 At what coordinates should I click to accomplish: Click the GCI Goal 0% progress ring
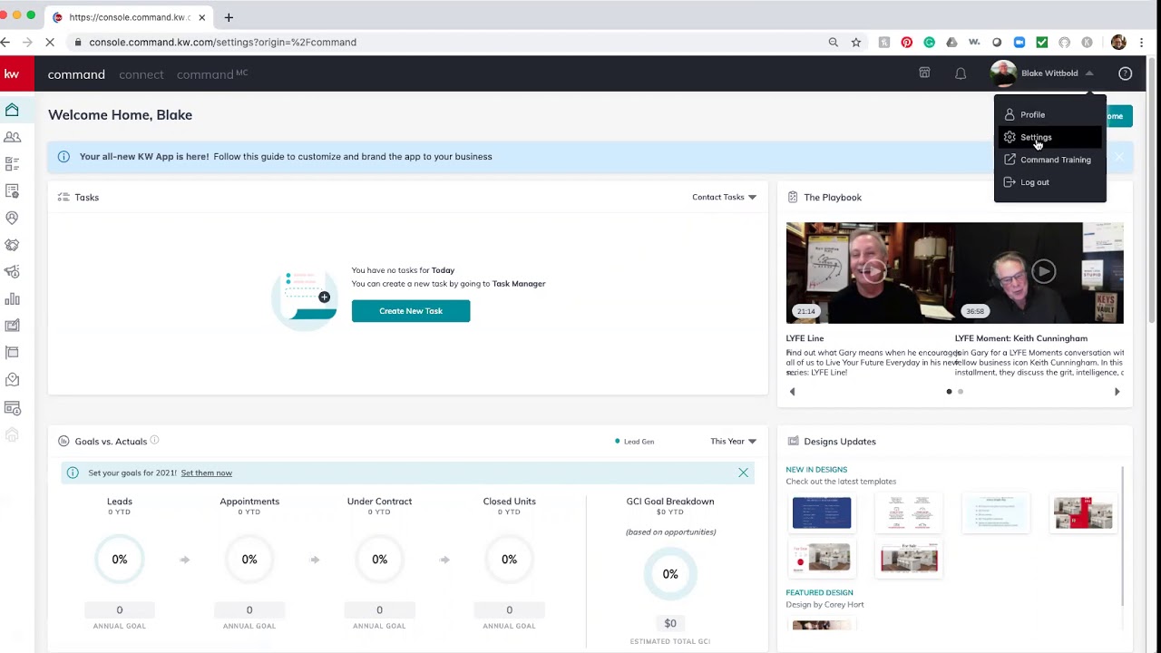coord(670,574)
